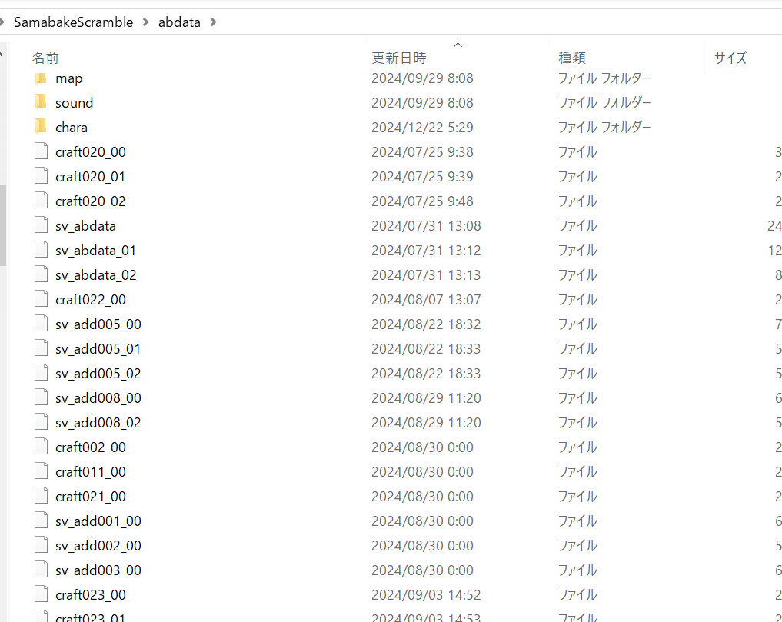Select file name sv_add008_00
The image size is (782, 622).
(x=98, y=398)
